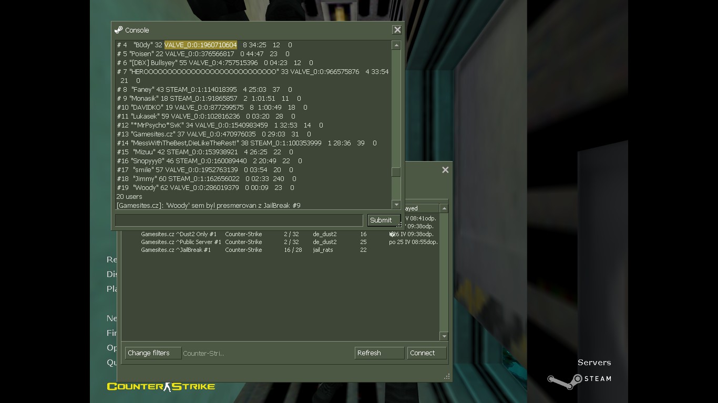Click the "smile" player line
718x403 pixels.
(x=205, y=170)
